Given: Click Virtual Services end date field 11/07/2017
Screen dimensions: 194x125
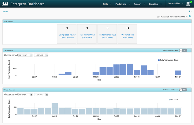Looking at the screenshot, I should (x=40, y=95).
